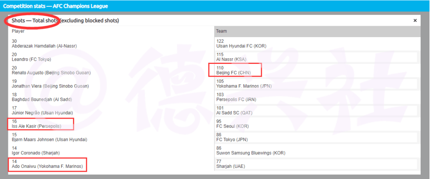The width and height of the screenshot is (431, 179).
Task: Click the 19 shots value for Jonathan Viera
Action: [x=14, y=81]
